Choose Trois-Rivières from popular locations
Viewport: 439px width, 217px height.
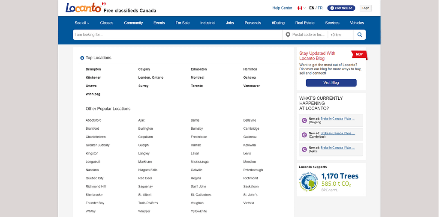click(148, 203)
